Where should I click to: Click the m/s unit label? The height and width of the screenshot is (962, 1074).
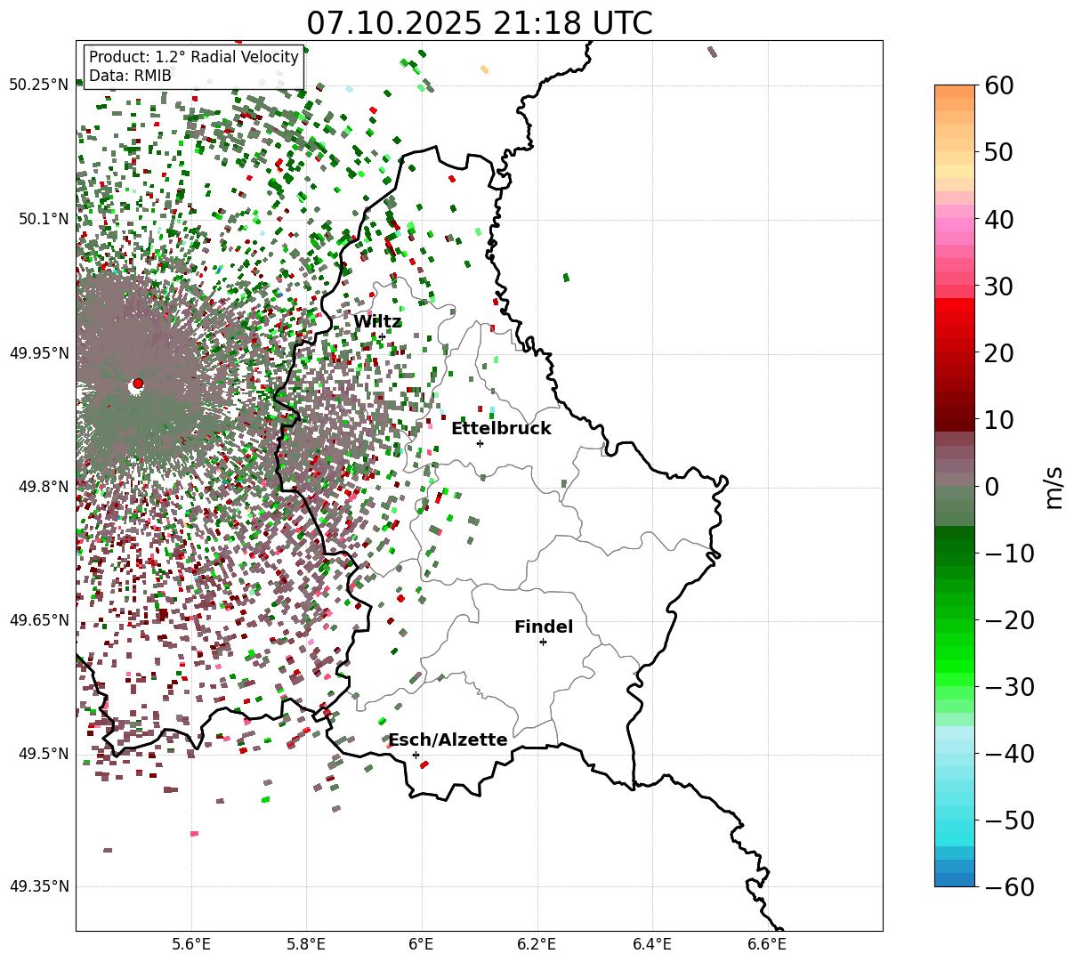(x=1054, y=486)
